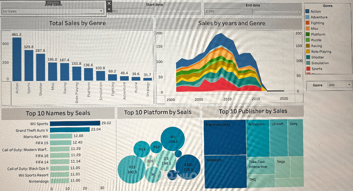Select the Nintendo treemap tile
Screen dimensions: 353x191
225,171
